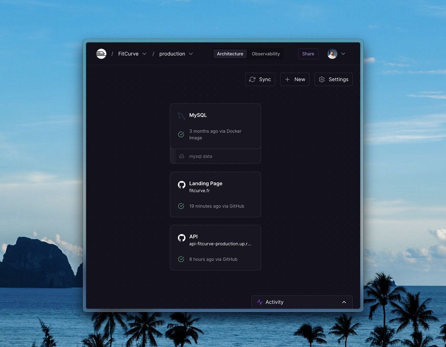
Task: Click the Landing Page success checkmark
Action: point(181,206)
